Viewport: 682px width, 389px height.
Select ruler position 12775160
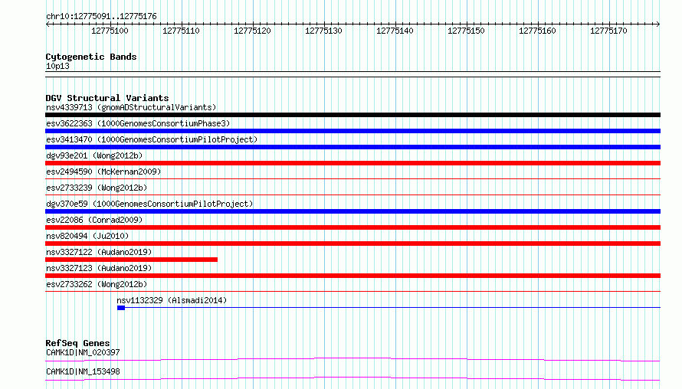pos(537,31)
